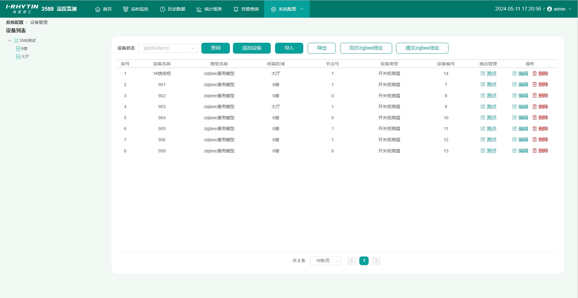The height and width of the screenshot is (298, 578).
Task: Collapse the 3588测试 tree node
Action: pyautogui.click(x=10, y=41)
